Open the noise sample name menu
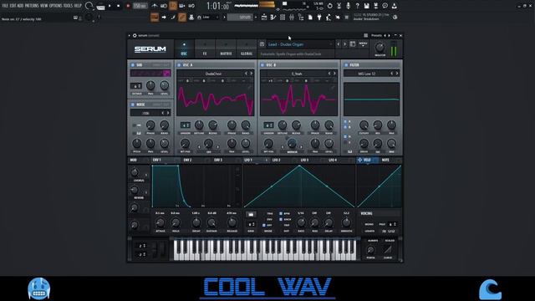This screenshot has width=535, height=301. 145,113
